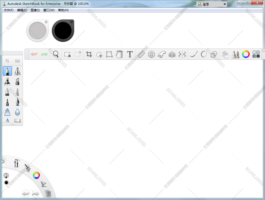Choose the rectangular selection tool
This screenshot has width=265, height=200.
click(67, 54)
